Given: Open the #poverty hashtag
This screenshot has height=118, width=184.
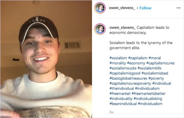Looking at the screenshot, I should point(156,78).
